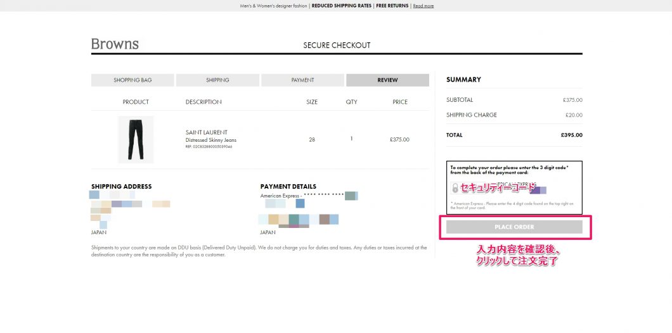Click the SUBTOTAL label
Image resolution: width=672 pixels, height=333 pixels.
[460, 100]
